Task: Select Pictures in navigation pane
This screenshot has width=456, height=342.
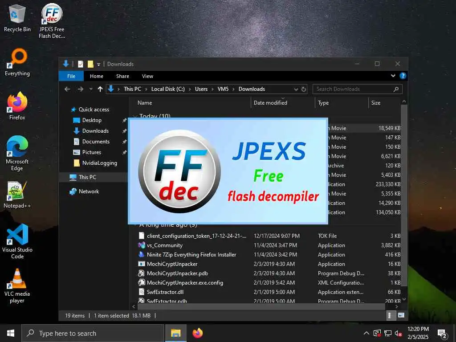Action: click(x=92, y=152)
